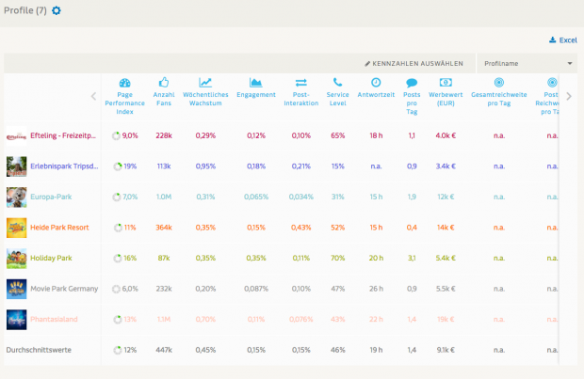Click the Anzahl Fans thumbs-up icon
Screen dimensions: 584x379
(x=164, y=83)
